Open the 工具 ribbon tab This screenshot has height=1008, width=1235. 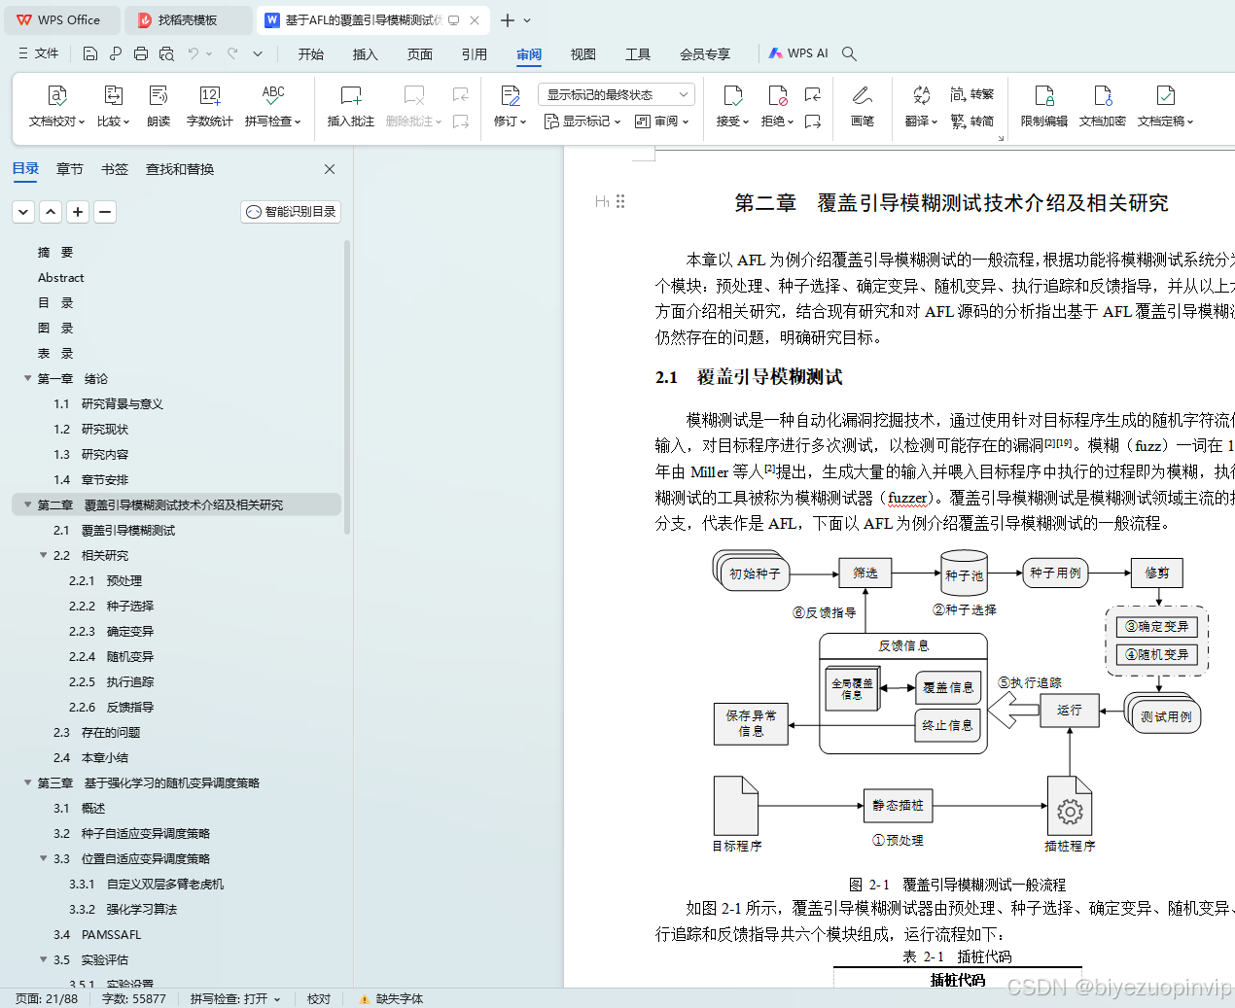[638, 54]
